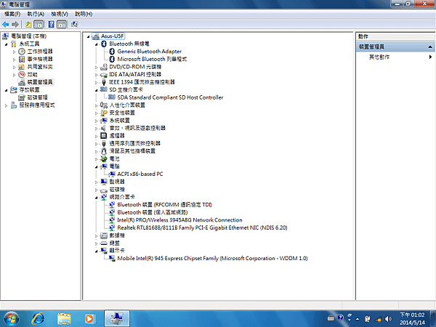Click the Intel PRO/Wireless 3945ABG adapter icon
436x327 pixels.
112,220
